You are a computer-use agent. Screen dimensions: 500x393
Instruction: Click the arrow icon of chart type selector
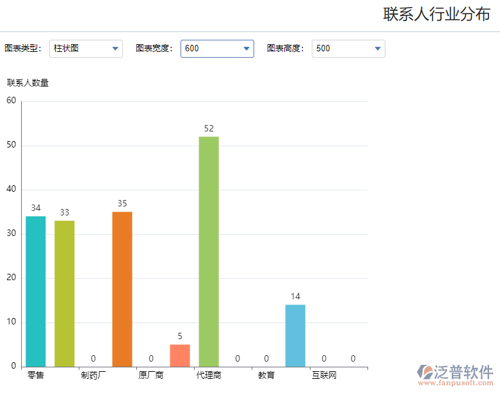(x=115, y=49)
